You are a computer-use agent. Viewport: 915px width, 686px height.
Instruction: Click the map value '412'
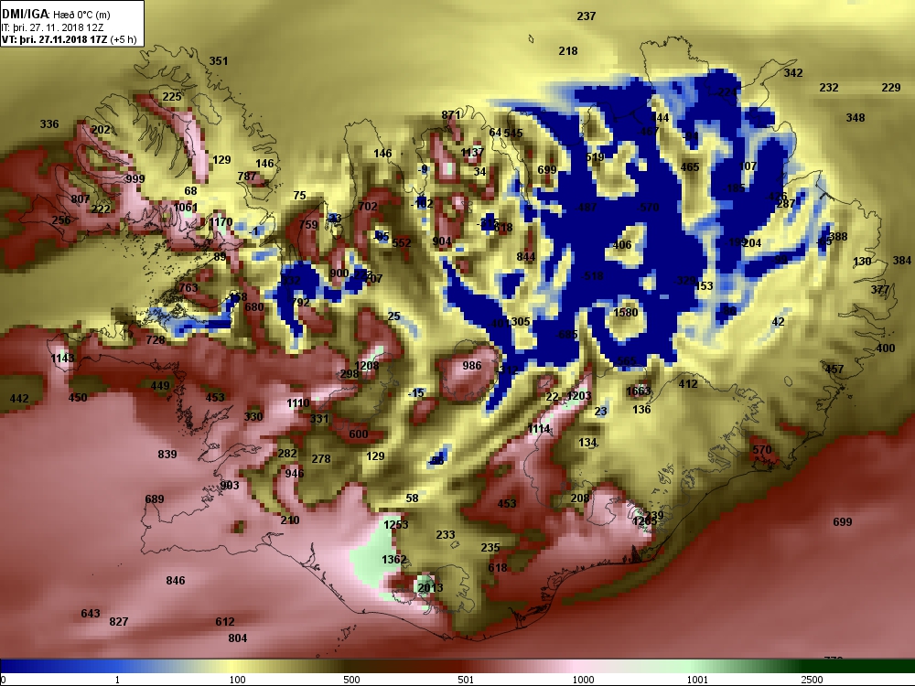(688, 384)
